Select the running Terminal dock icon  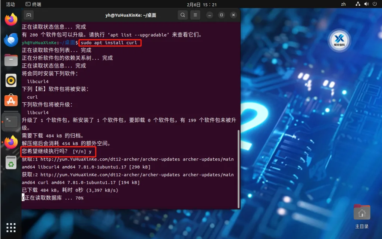click(11, 121)
